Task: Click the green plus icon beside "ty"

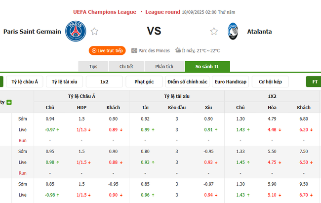Action: click(x=9, y=102)
